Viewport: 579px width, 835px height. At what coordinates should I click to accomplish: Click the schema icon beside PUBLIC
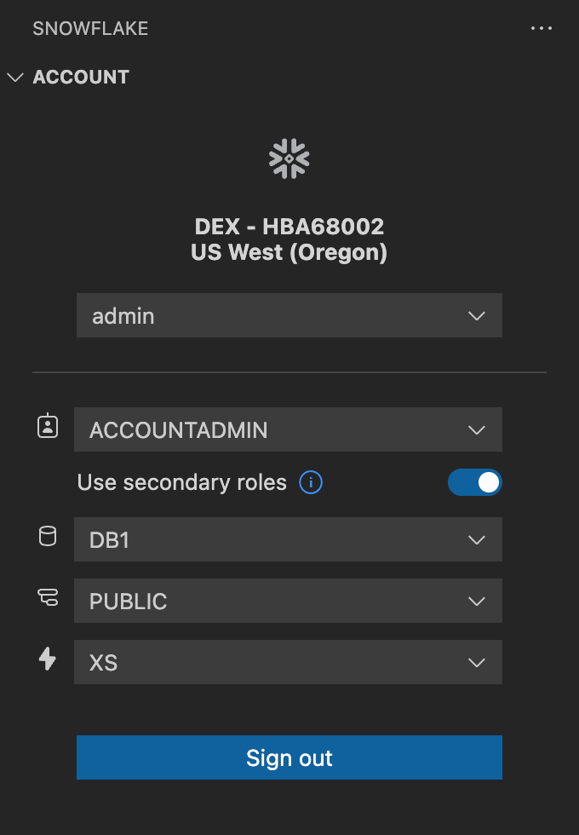pos(47,598)
